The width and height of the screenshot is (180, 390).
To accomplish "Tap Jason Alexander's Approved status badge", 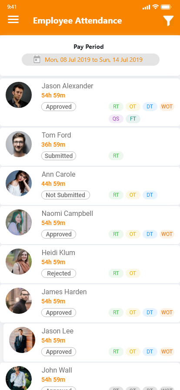I will click(x=59, y=107).
